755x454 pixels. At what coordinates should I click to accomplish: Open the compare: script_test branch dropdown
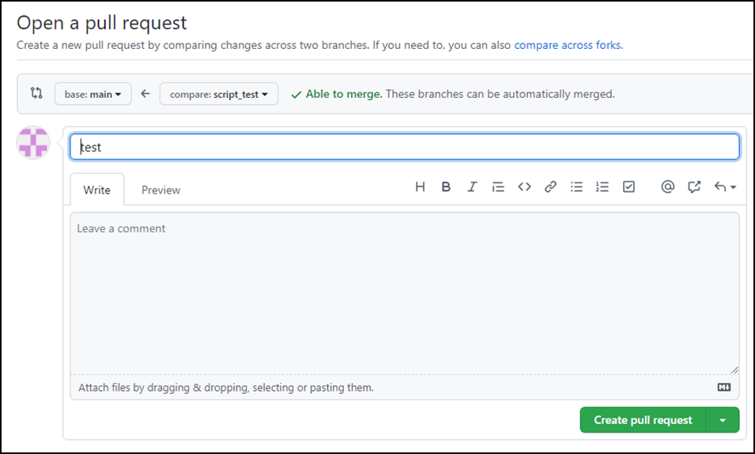point(219,94)
